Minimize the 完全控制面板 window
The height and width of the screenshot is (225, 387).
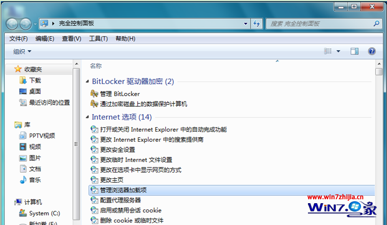[x=341, y=7]
